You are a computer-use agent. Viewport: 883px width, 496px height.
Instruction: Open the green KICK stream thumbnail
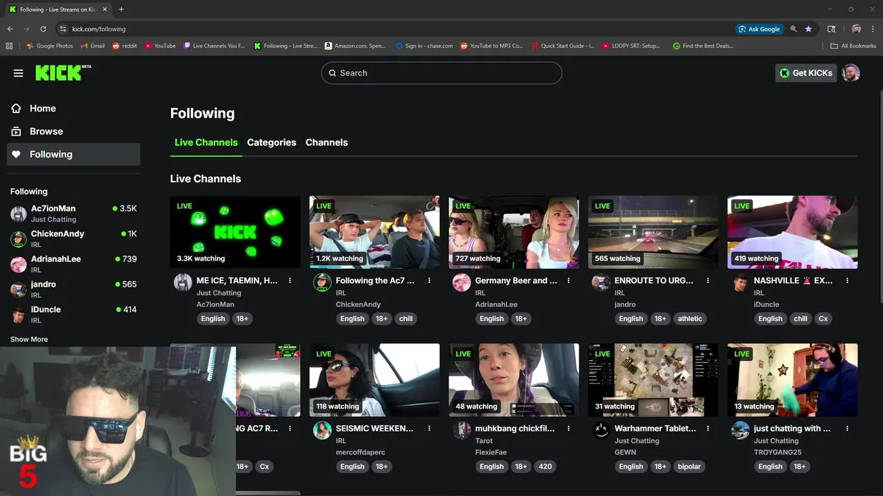pyautogui.click(x=235, y=232)
